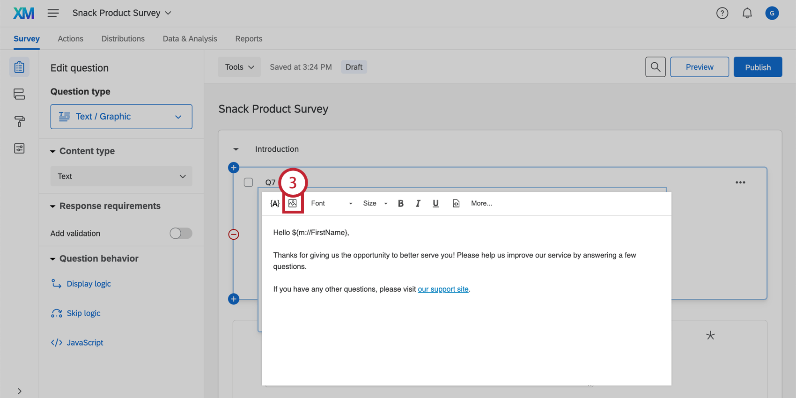Go to the Distributions tab
This screenshot has width=796, height=398.
point(123,39)
